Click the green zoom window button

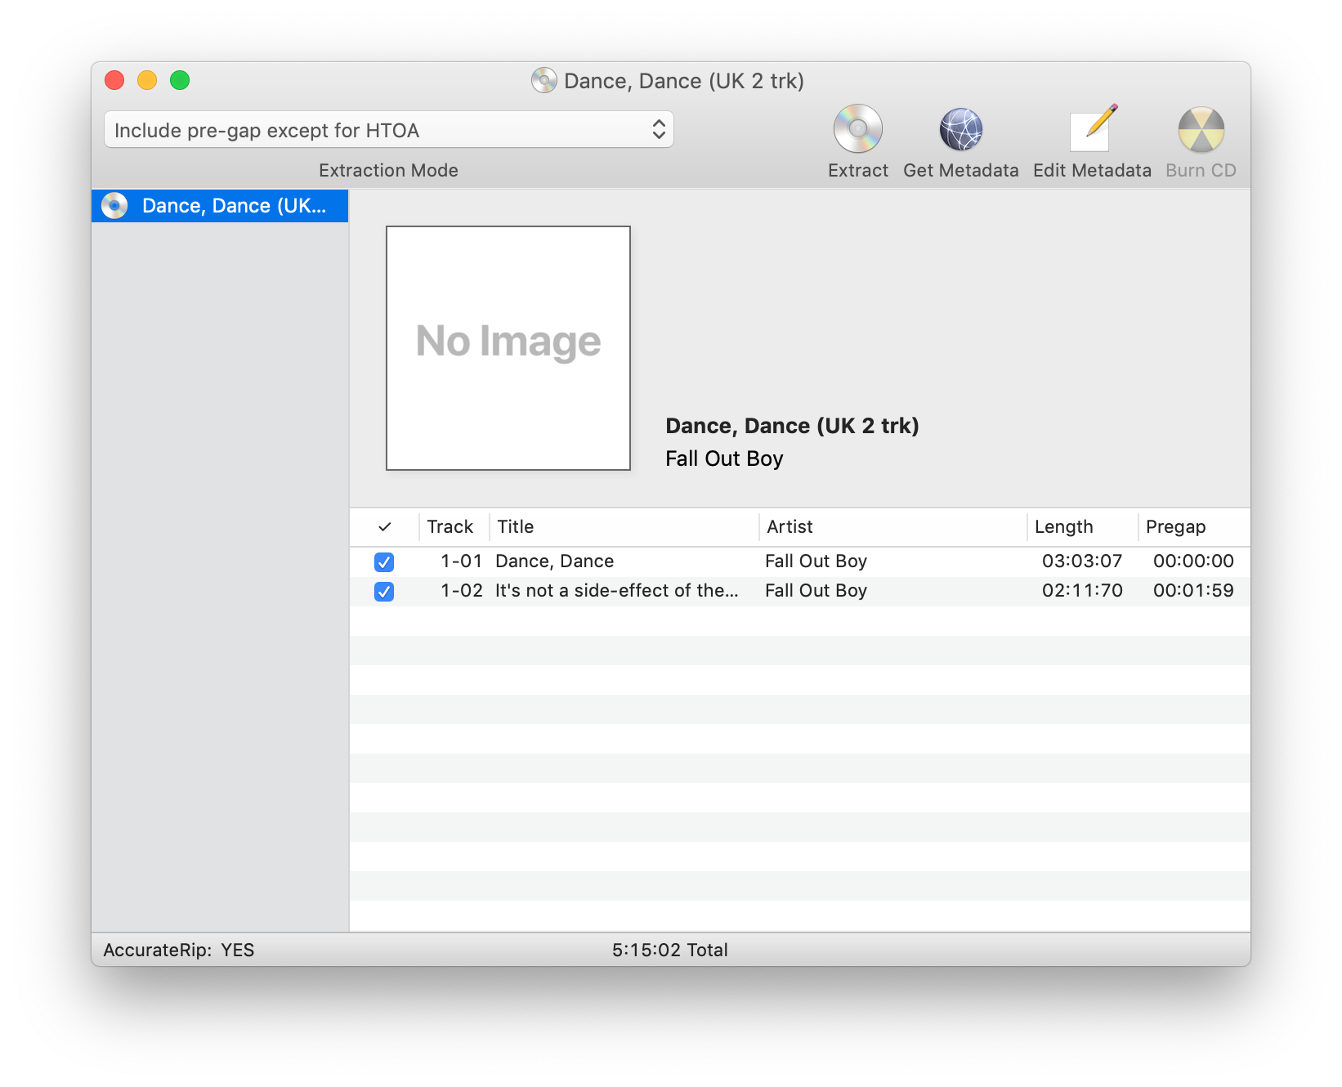click(x=180, y=80)
